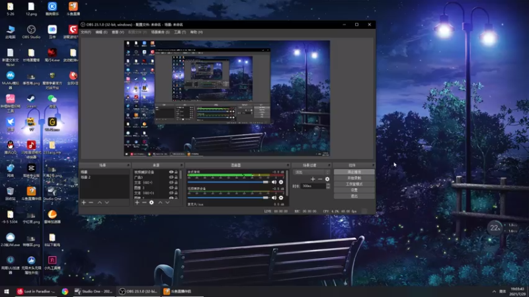Open the View (V) menu
Image resolution: width=529 pixels, height=297 pixels.
click(x=118, y=32)
